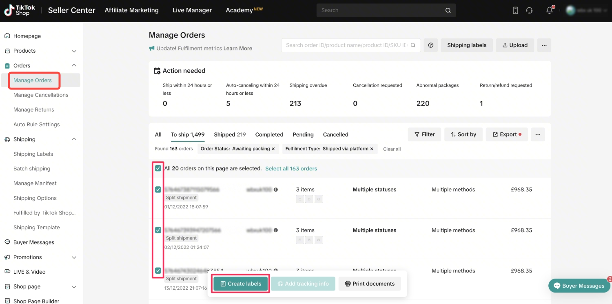This screenshot has height=304, width=612.
Task: Click the Print documents button
Action: (x=370, y=284)
